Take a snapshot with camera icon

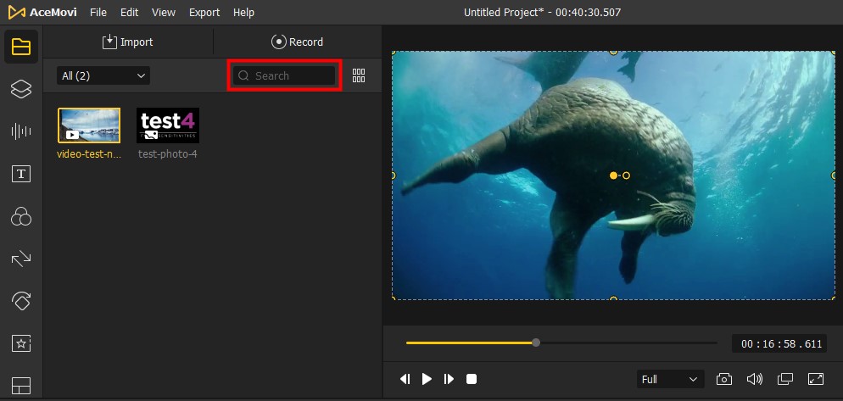click(724, 379)
